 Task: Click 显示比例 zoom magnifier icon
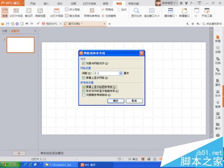click(136, 11)
